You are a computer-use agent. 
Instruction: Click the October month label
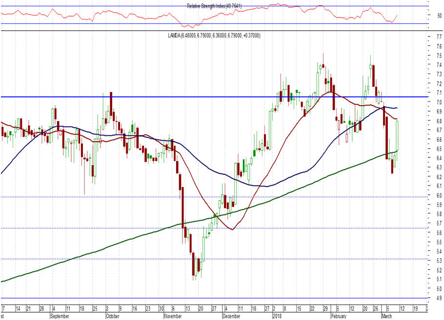coord(113,316)
